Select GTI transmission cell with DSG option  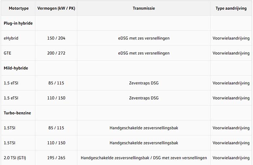144,158
